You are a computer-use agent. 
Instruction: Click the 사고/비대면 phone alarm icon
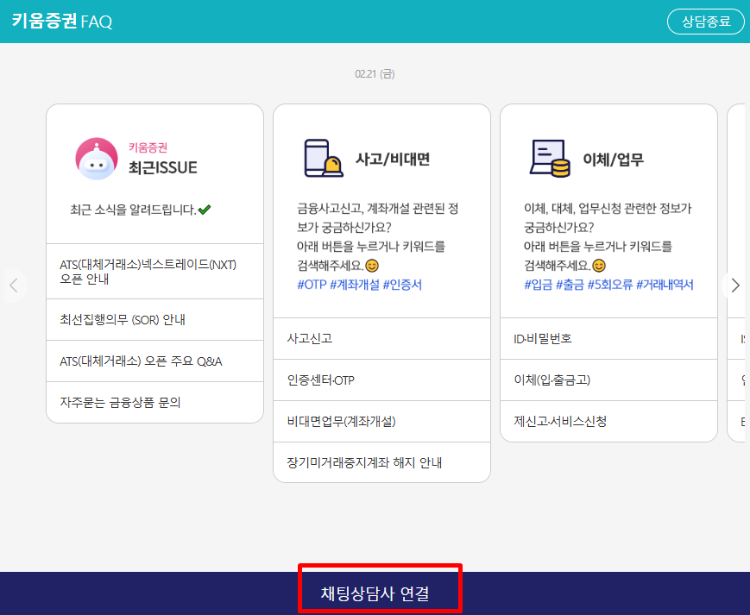point(324,158)
